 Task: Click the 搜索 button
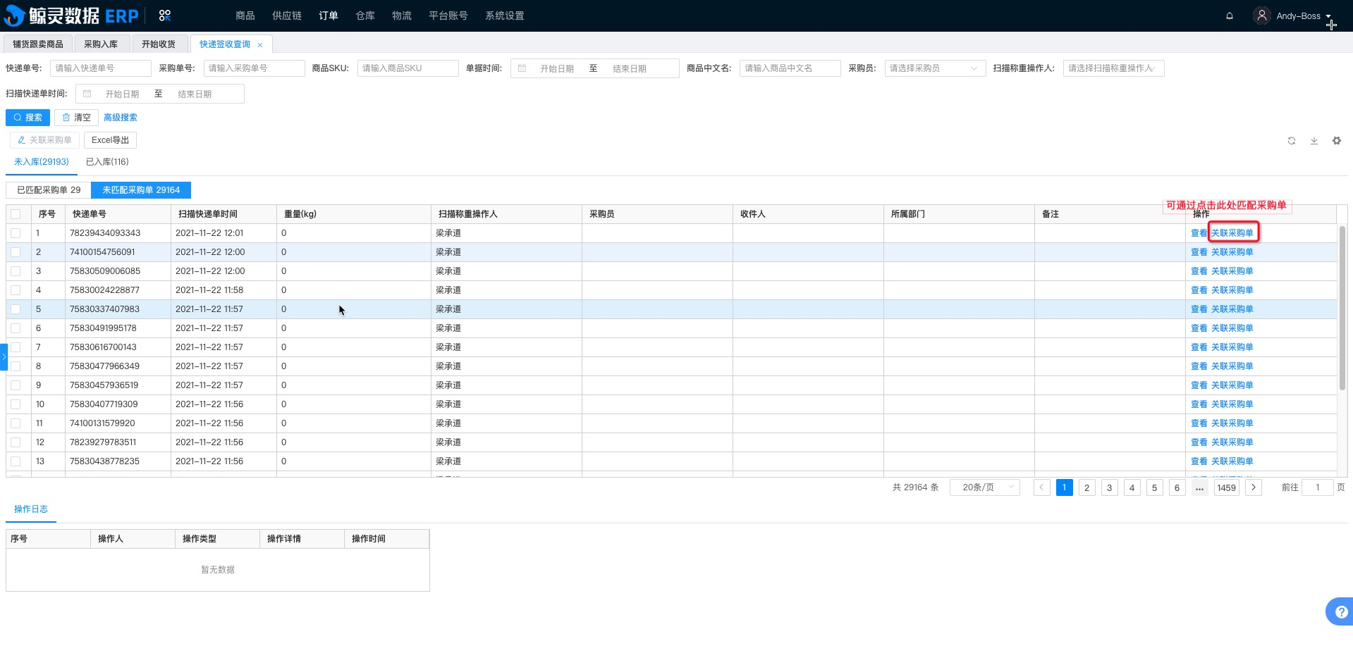(x=27, y=118)
